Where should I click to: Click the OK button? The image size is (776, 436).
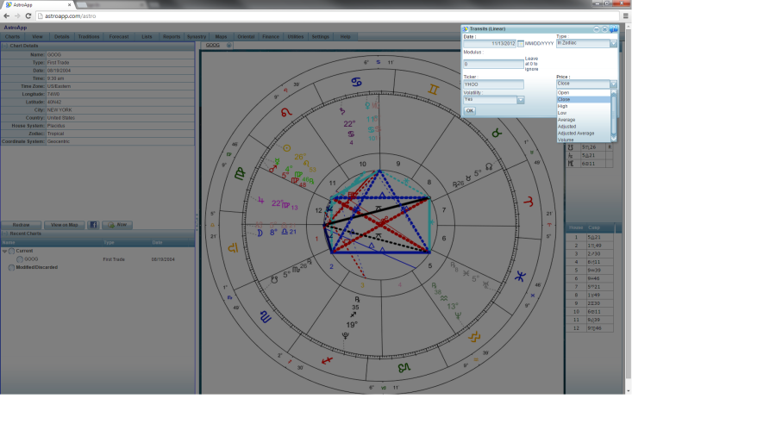[x=470, y=111]
